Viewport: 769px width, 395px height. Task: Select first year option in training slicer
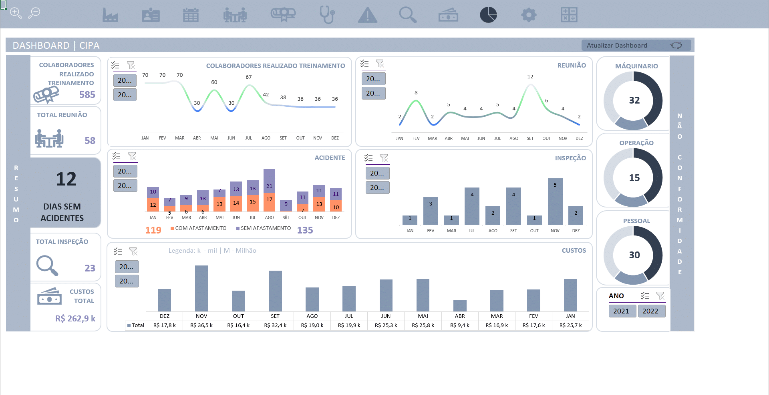(x=125, y=80)
